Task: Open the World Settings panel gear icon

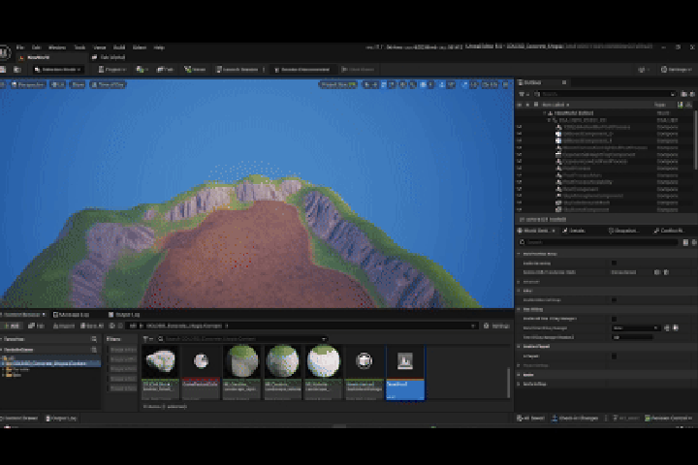Action: coord(693,242)
